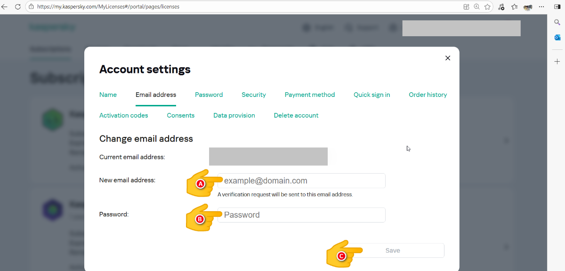Switch to the Password tab

click(x=209, y=95)
